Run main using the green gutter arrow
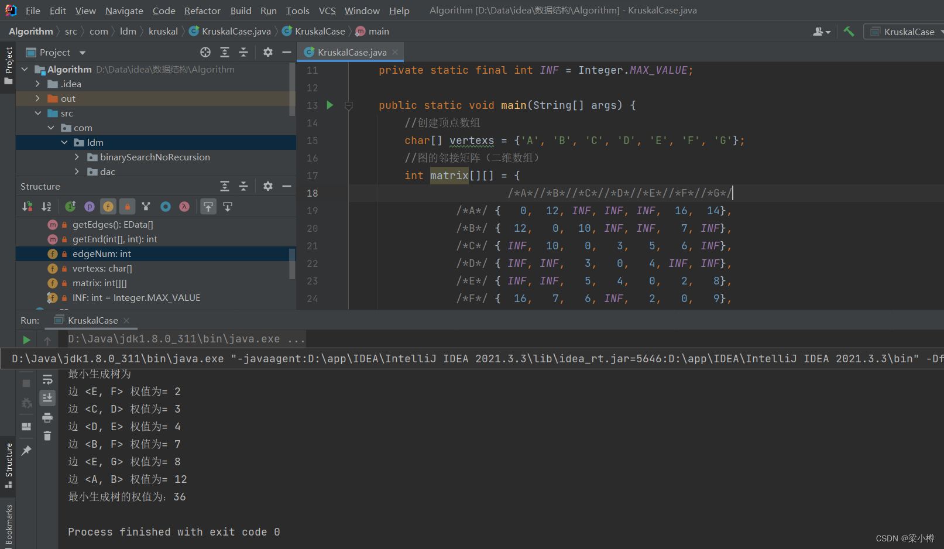 (x=330, y=105)
